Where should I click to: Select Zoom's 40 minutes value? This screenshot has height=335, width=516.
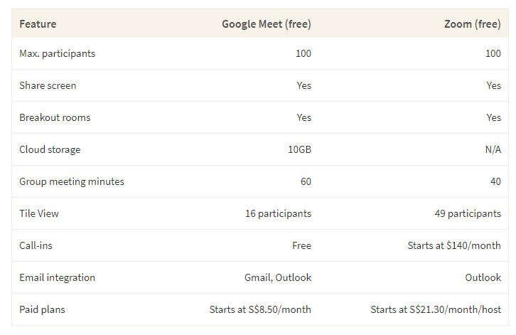[x=495, y=181]
